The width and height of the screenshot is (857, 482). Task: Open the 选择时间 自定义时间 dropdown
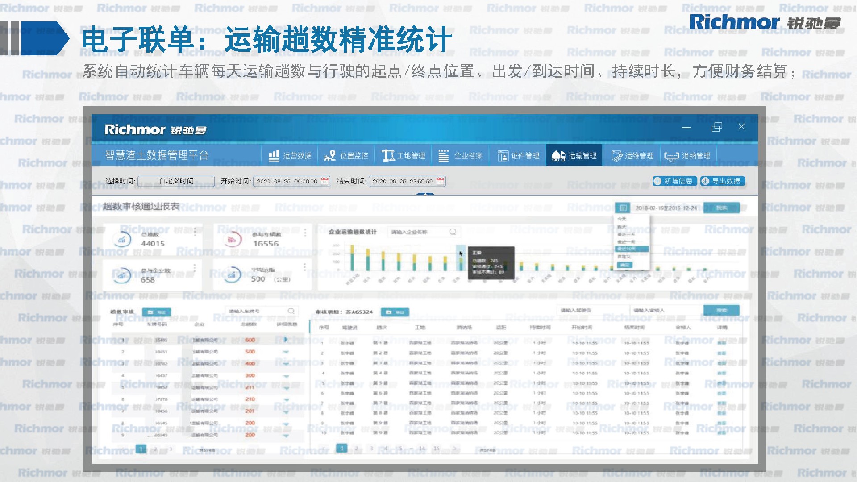[x=176, y=181]
